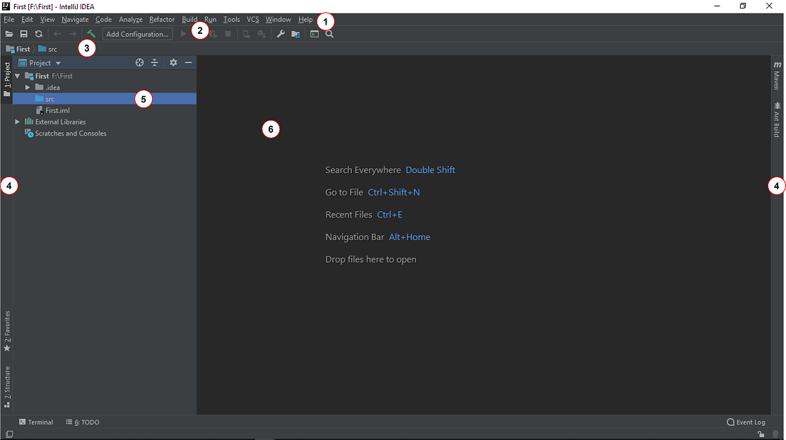The image size is (786, 440).
Task: Click the Save All diskette icon
Action: (x=23, y=34)
